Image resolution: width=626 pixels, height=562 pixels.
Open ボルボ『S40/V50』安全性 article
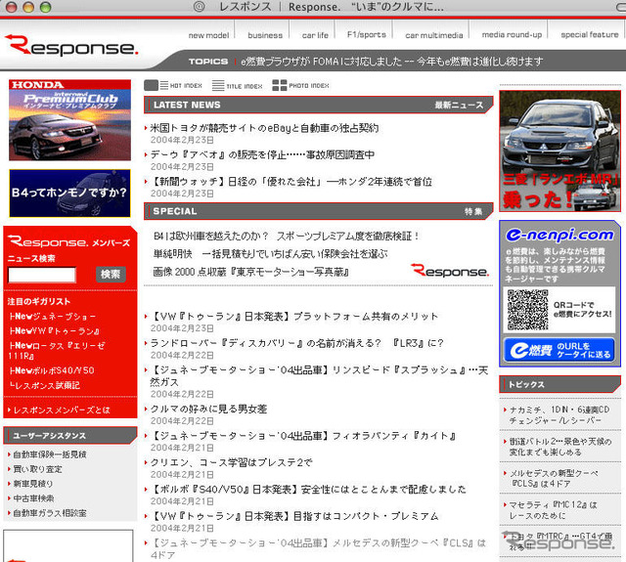click(308, 490)
